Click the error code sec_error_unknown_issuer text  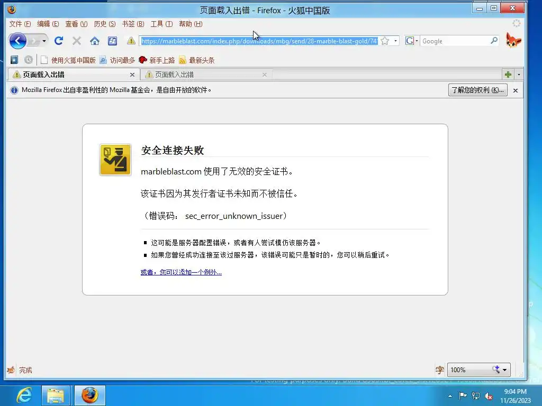click(x=234, y=216)
